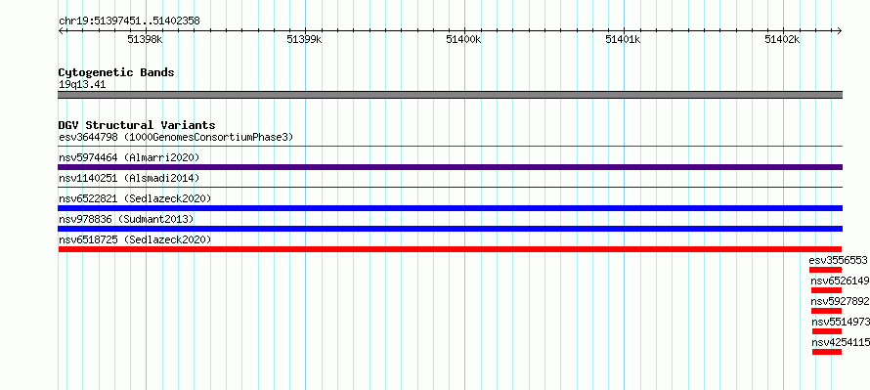Screen dimensions: 870x390
Task: Click the nsv4254115 short red bar
Action: coord(827,352)
